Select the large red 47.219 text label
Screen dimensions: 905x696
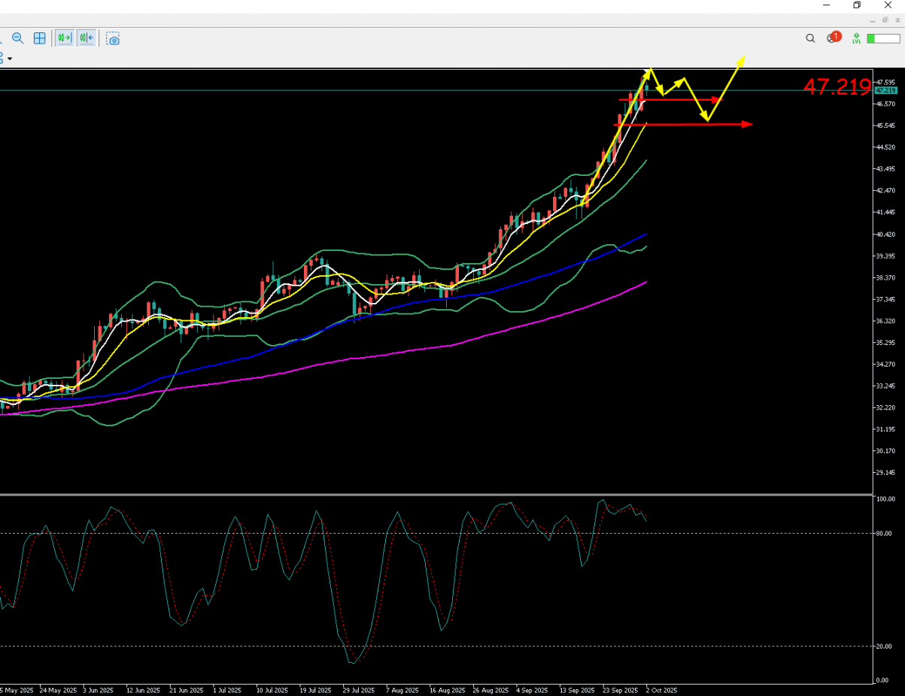[x=837, y=87]
